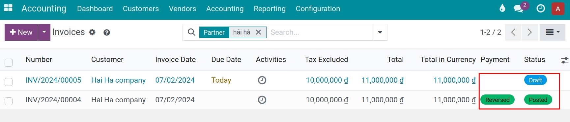Click Hai Ha company in the 00004 row
This screenshot has height=122, width=570.
(118, 100)
